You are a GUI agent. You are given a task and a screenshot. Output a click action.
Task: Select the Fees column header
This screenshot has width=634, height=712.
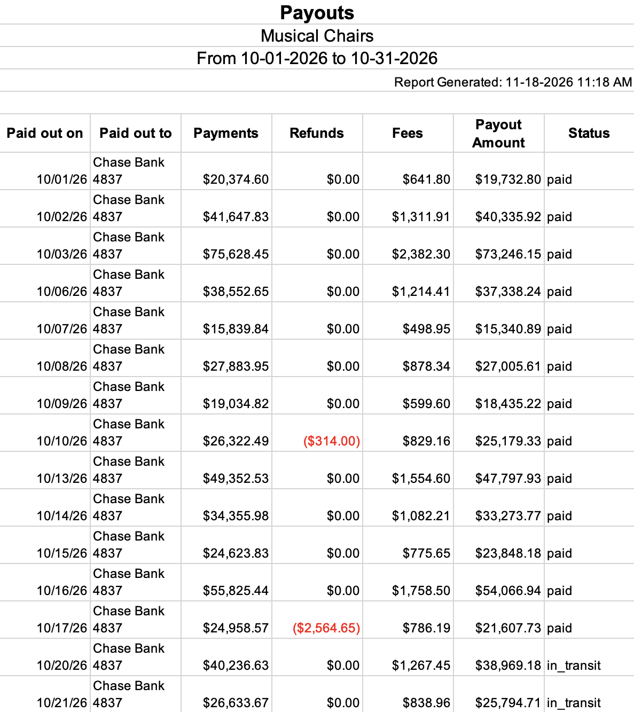pyautogui.click(x=408, y=133)
